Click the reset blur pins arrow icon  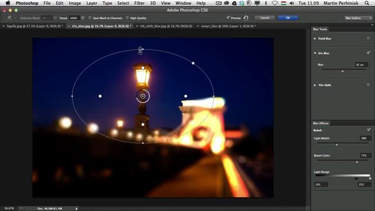click(246, 18)
